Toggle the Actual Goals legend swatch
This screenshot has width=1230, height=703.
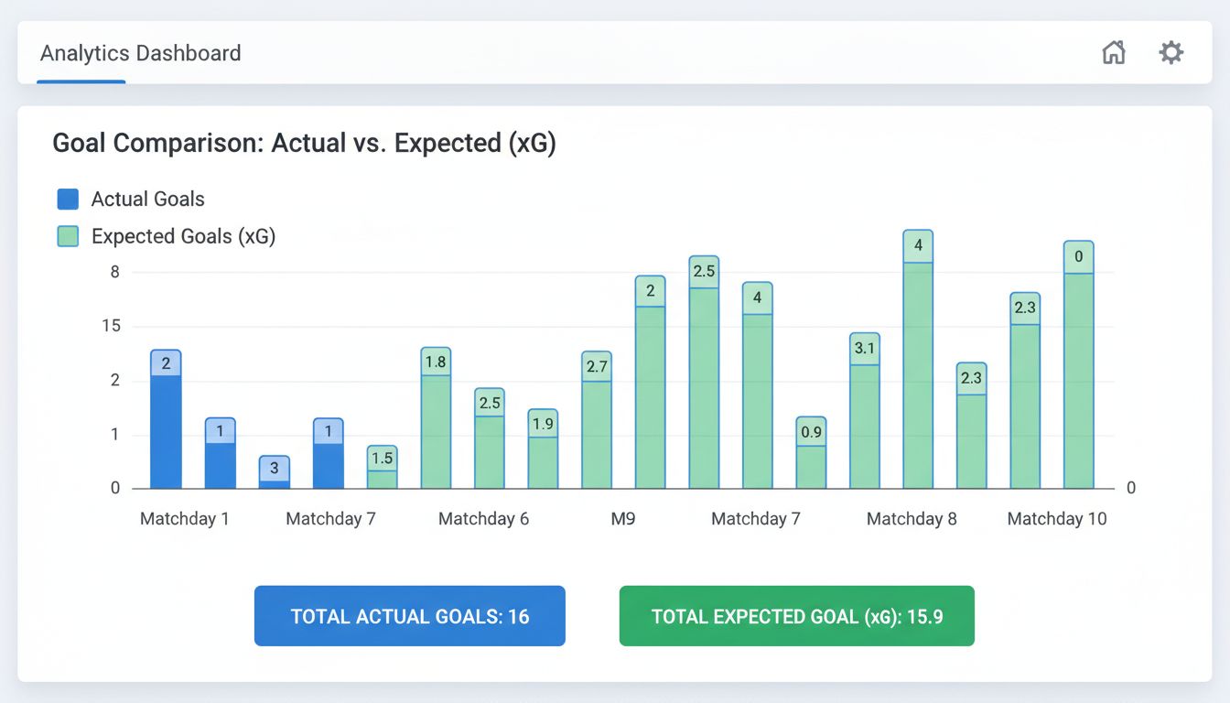[x=68, y=200]
